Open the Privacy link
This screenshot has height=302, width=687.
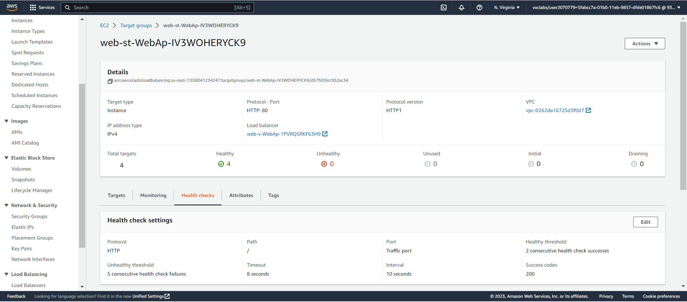(x=606, y=296)
